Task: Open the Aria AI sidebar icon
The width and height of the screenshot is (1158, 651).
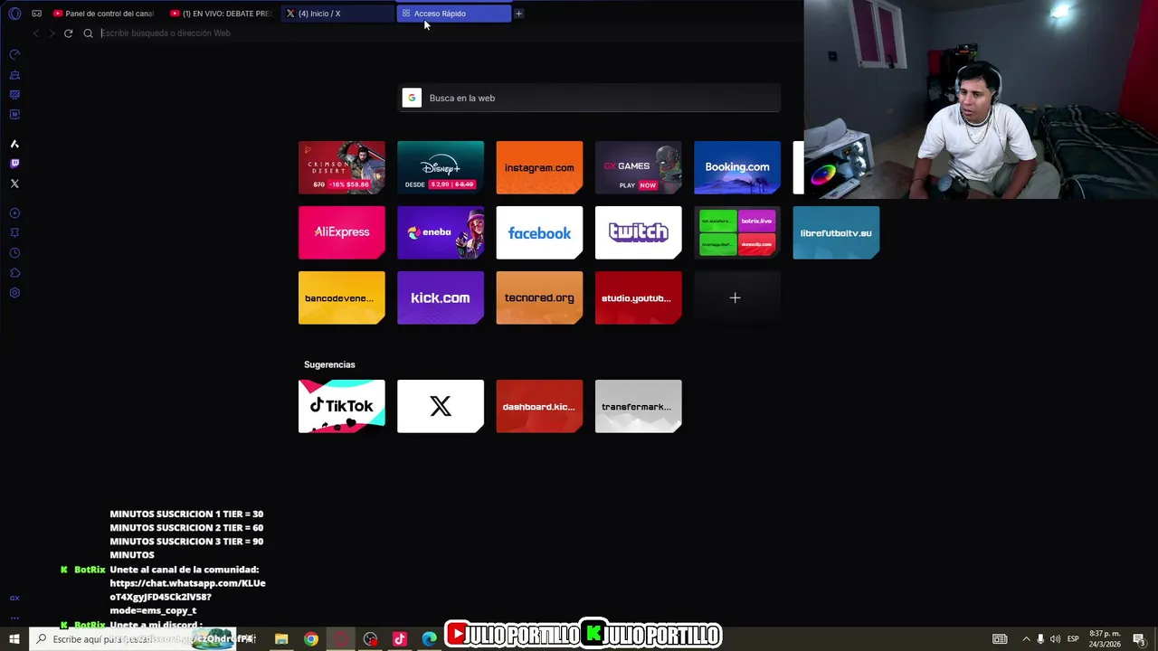Action: [14, 144]
